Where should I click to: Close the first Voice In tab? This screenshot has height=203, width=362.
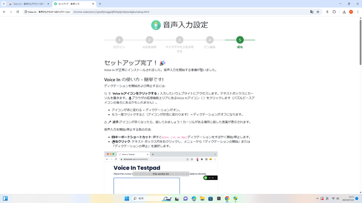(x=48, y=4)
